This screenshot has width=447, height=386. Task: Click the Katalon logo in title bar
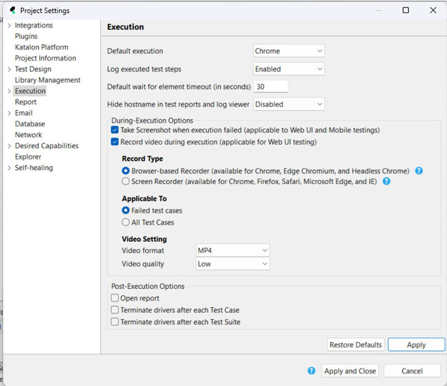click(x=12, y=10)
